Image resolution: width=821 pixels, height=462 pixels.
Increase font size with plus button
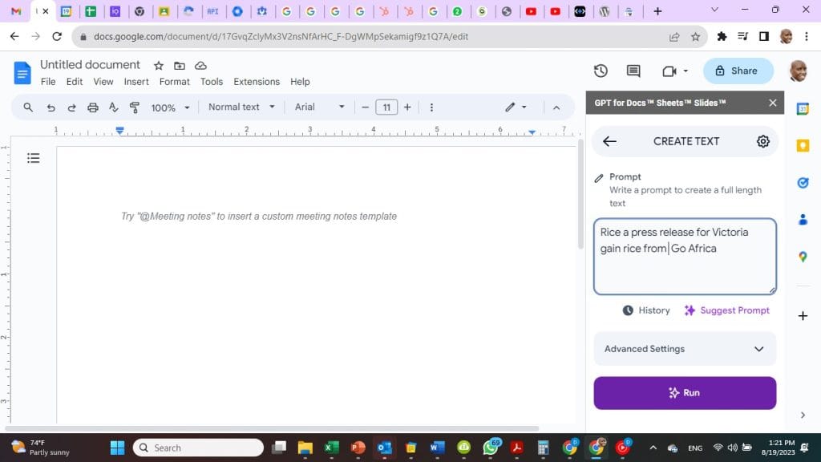click(407, 107)
